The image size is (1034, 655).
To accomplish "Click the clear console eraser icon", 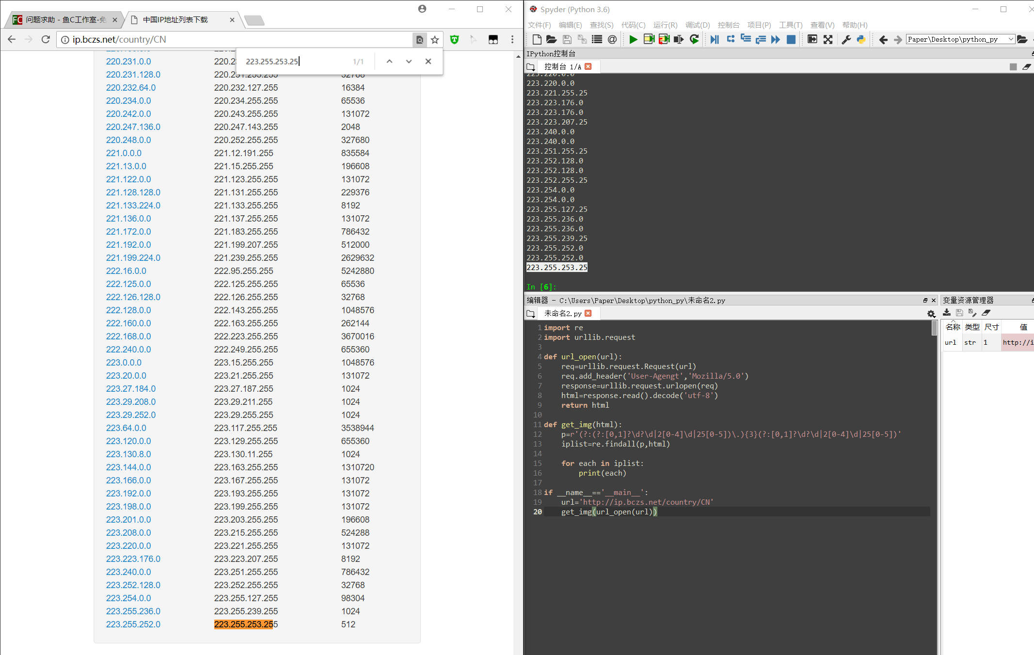I will point(1026,67).
